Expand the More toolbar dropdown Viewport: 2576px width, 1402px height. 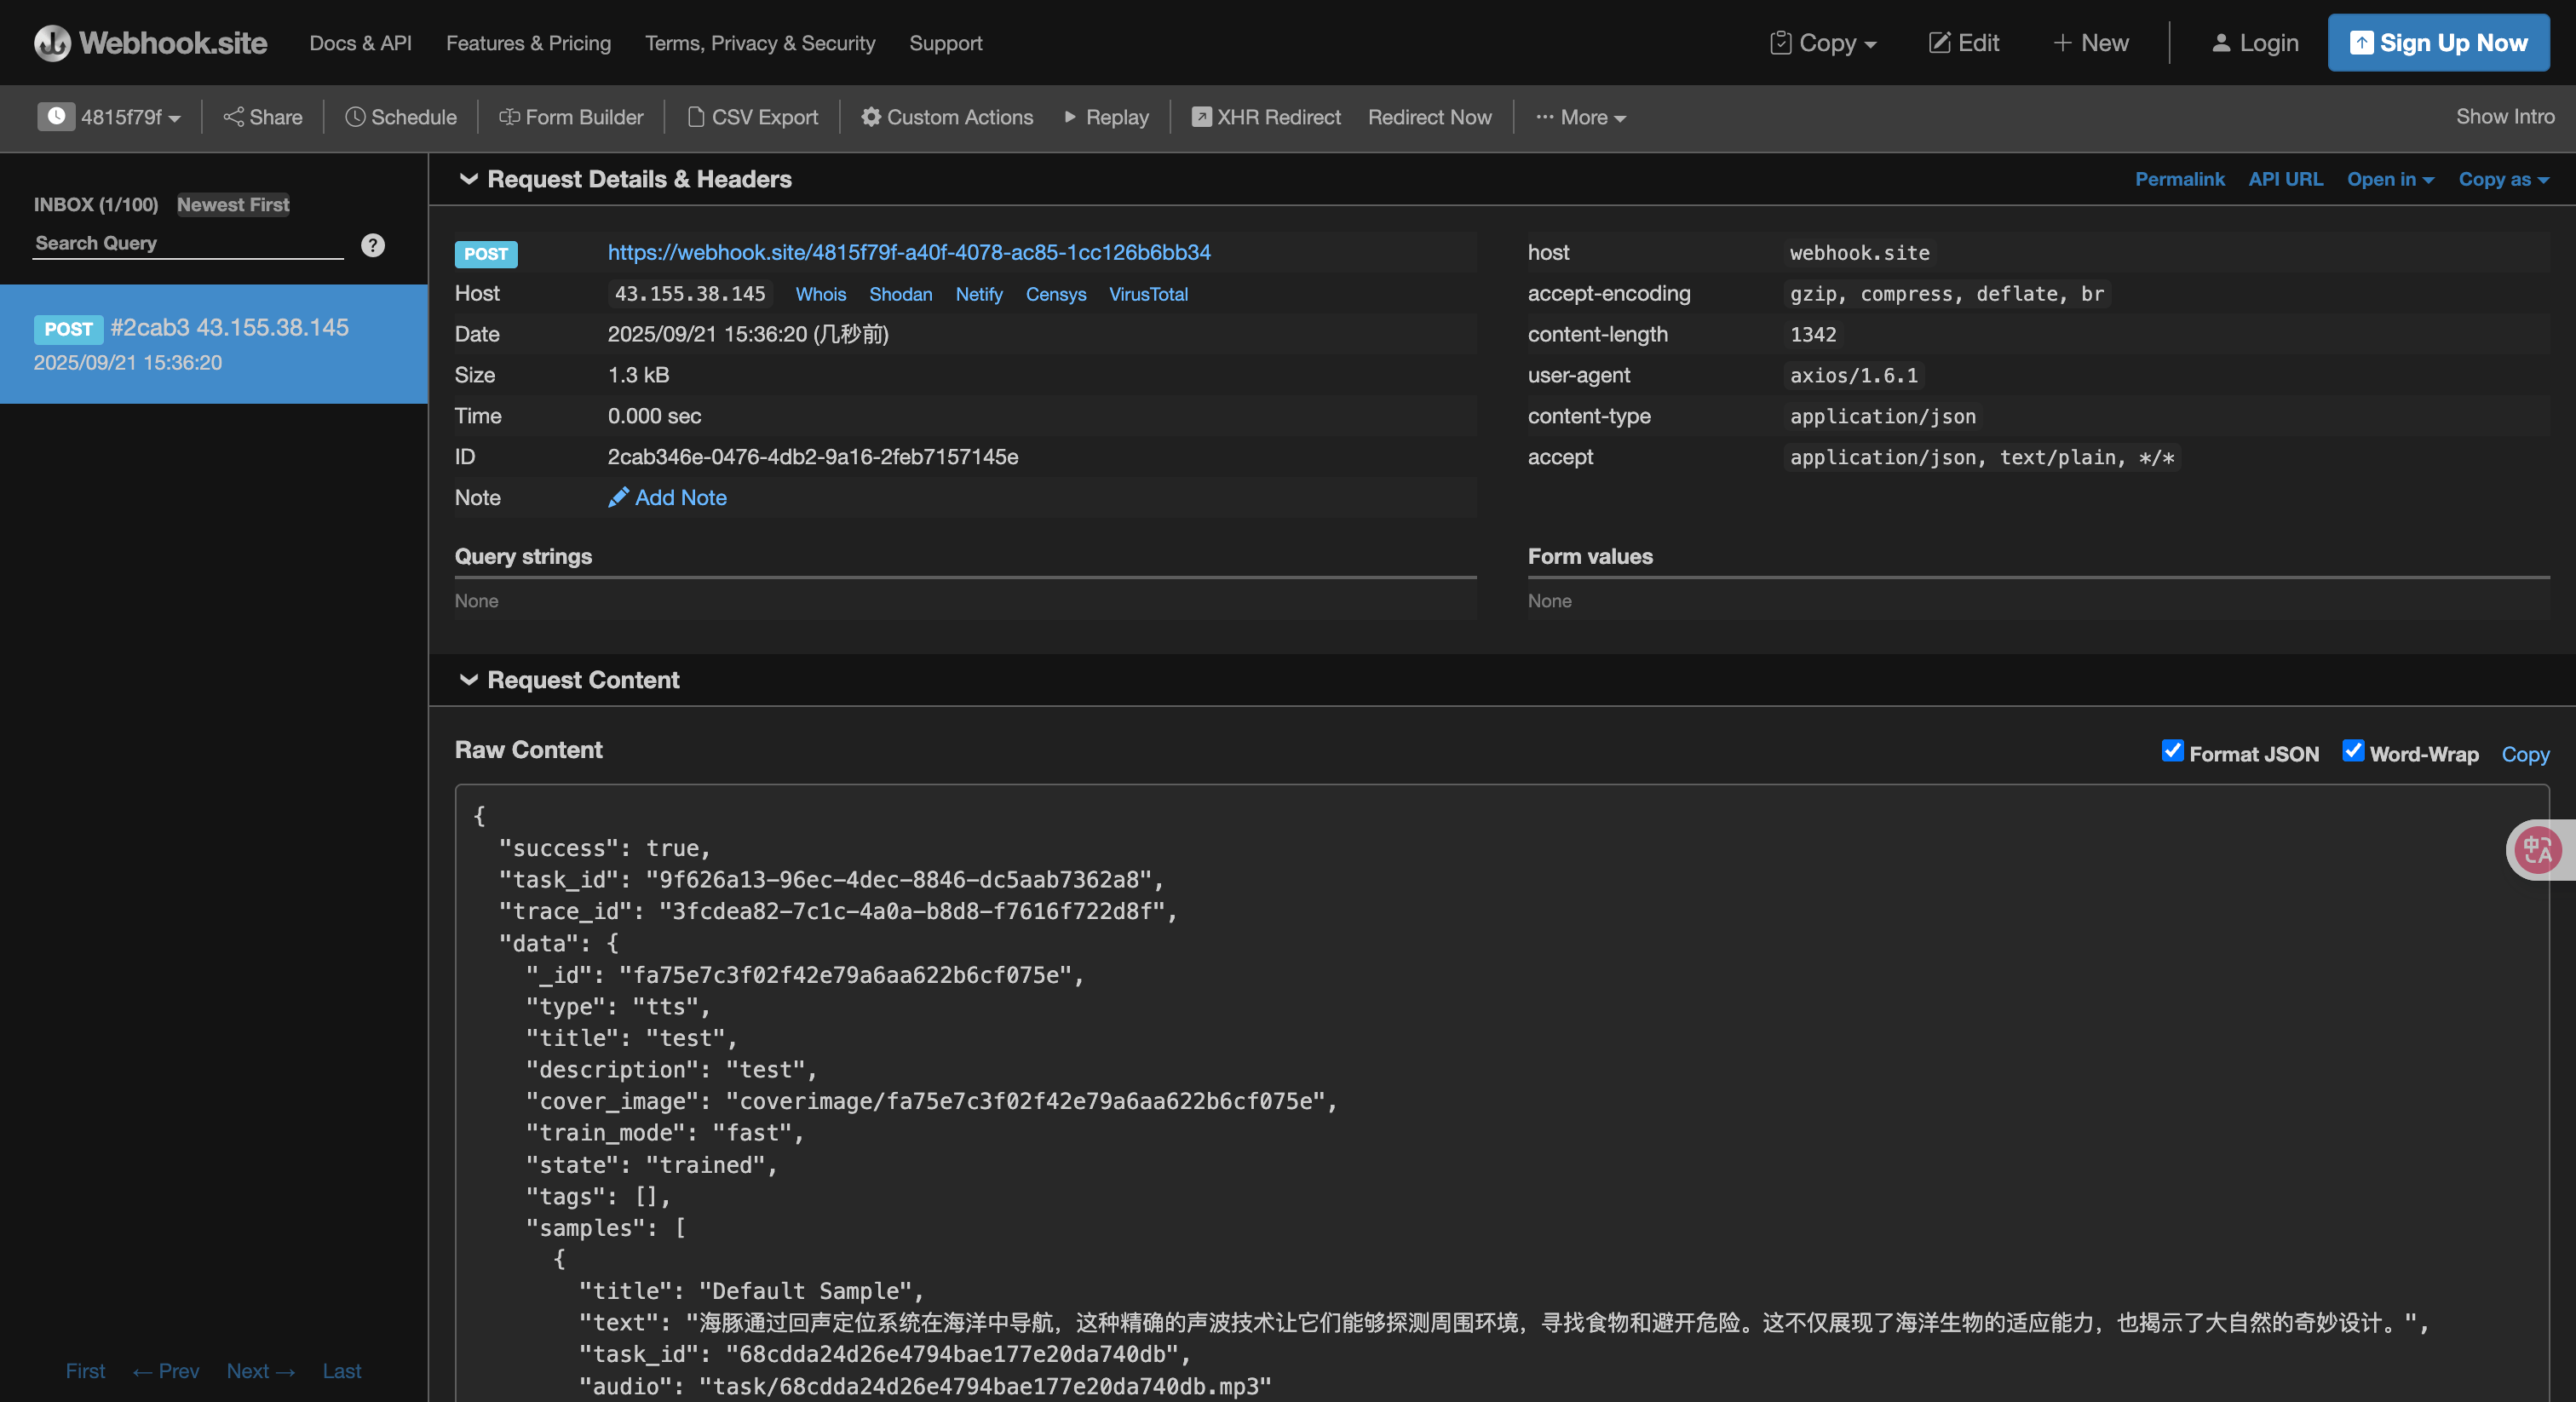(x=1581, y=117)
